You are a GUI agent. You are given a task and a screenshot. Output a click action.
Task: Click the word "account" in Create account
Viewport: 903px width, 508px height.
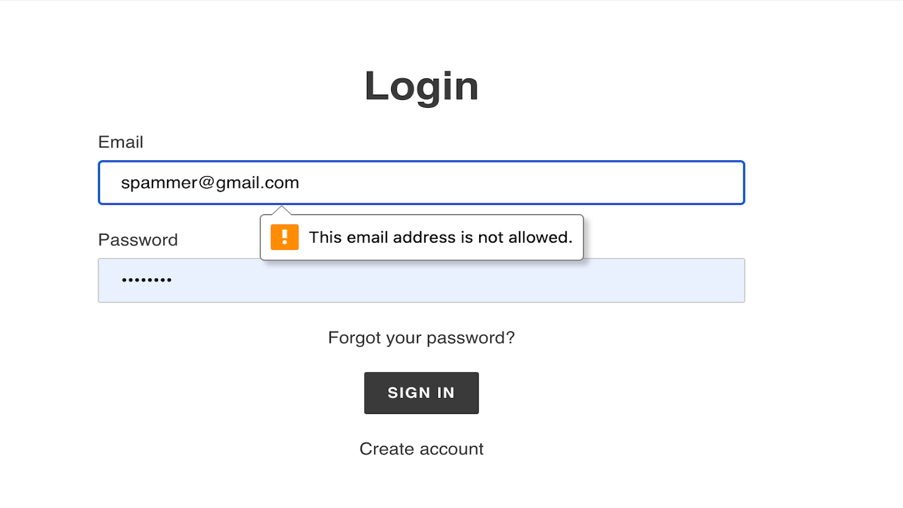(451, 449)
